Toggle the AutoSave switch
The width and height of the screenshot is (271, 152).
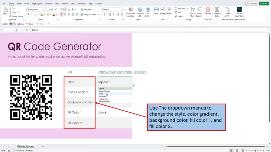click(12, 24)
